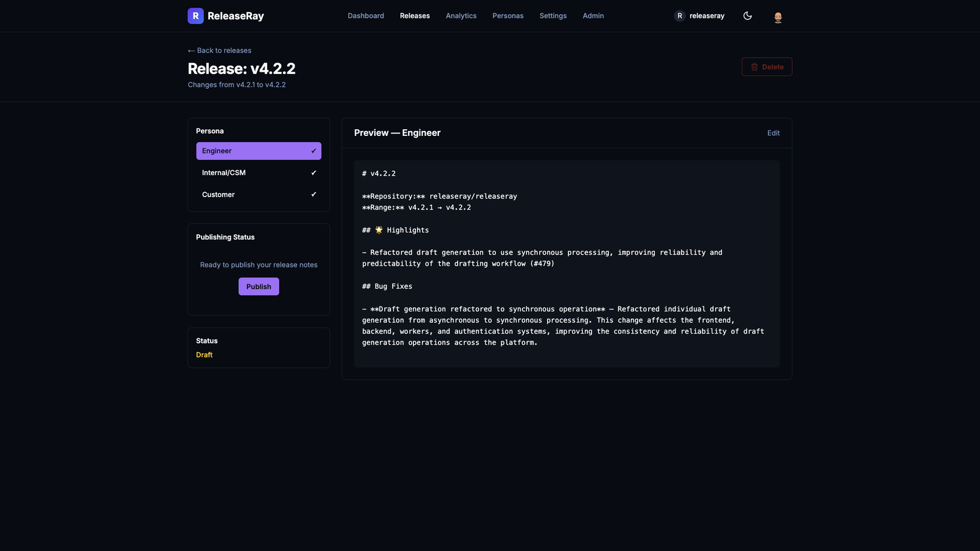Click the checkmark beside Internal/CSM
The width and height of the screenshot is (980, 551).
pyautogui.click(x=313, y=173)
